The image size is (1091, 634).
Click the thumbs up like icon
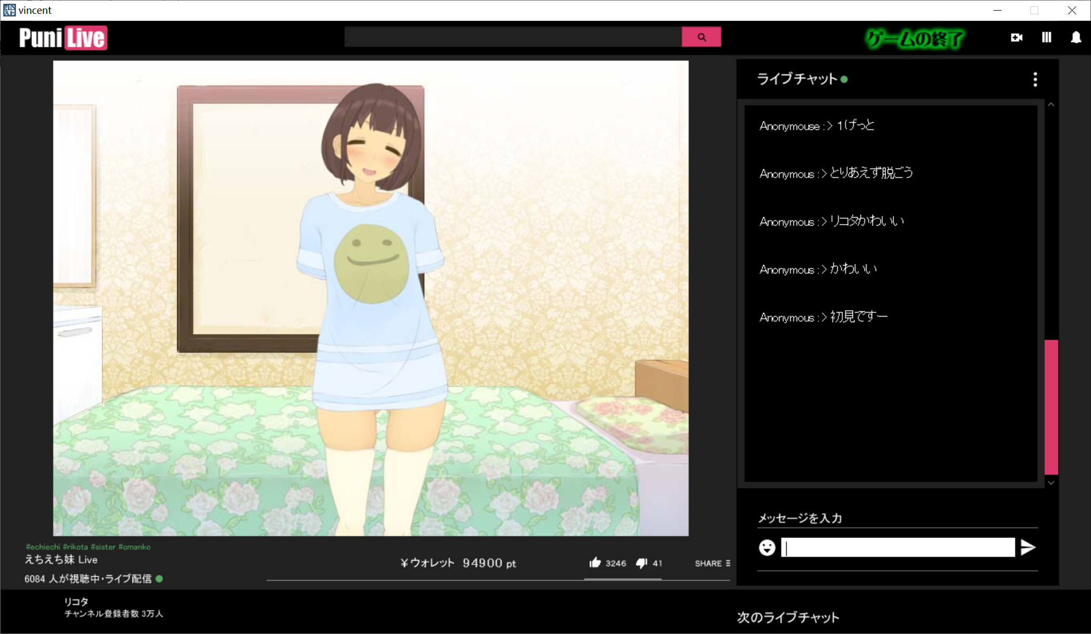594,563
